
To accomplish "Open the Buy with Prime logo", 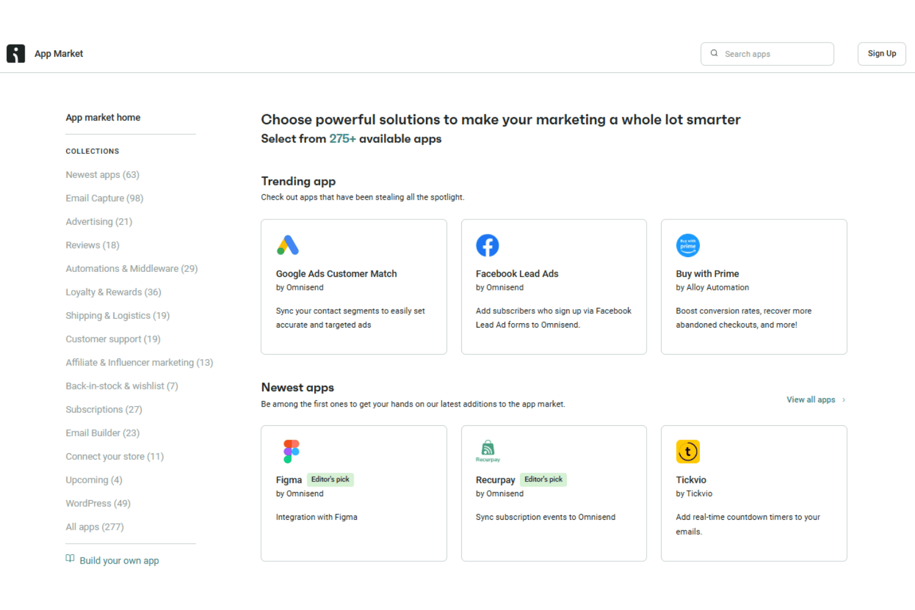I will (x=687, y=245).
